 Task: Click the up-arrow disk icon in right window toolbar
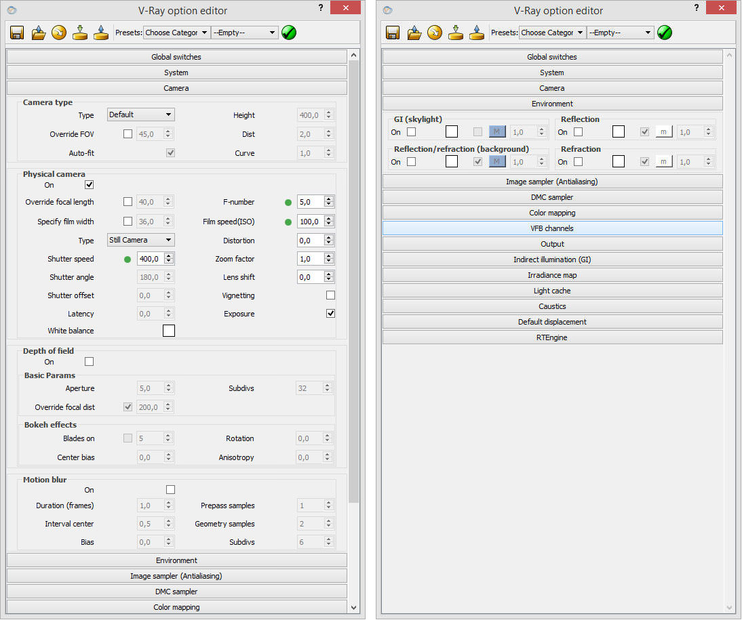coord(477,33)
